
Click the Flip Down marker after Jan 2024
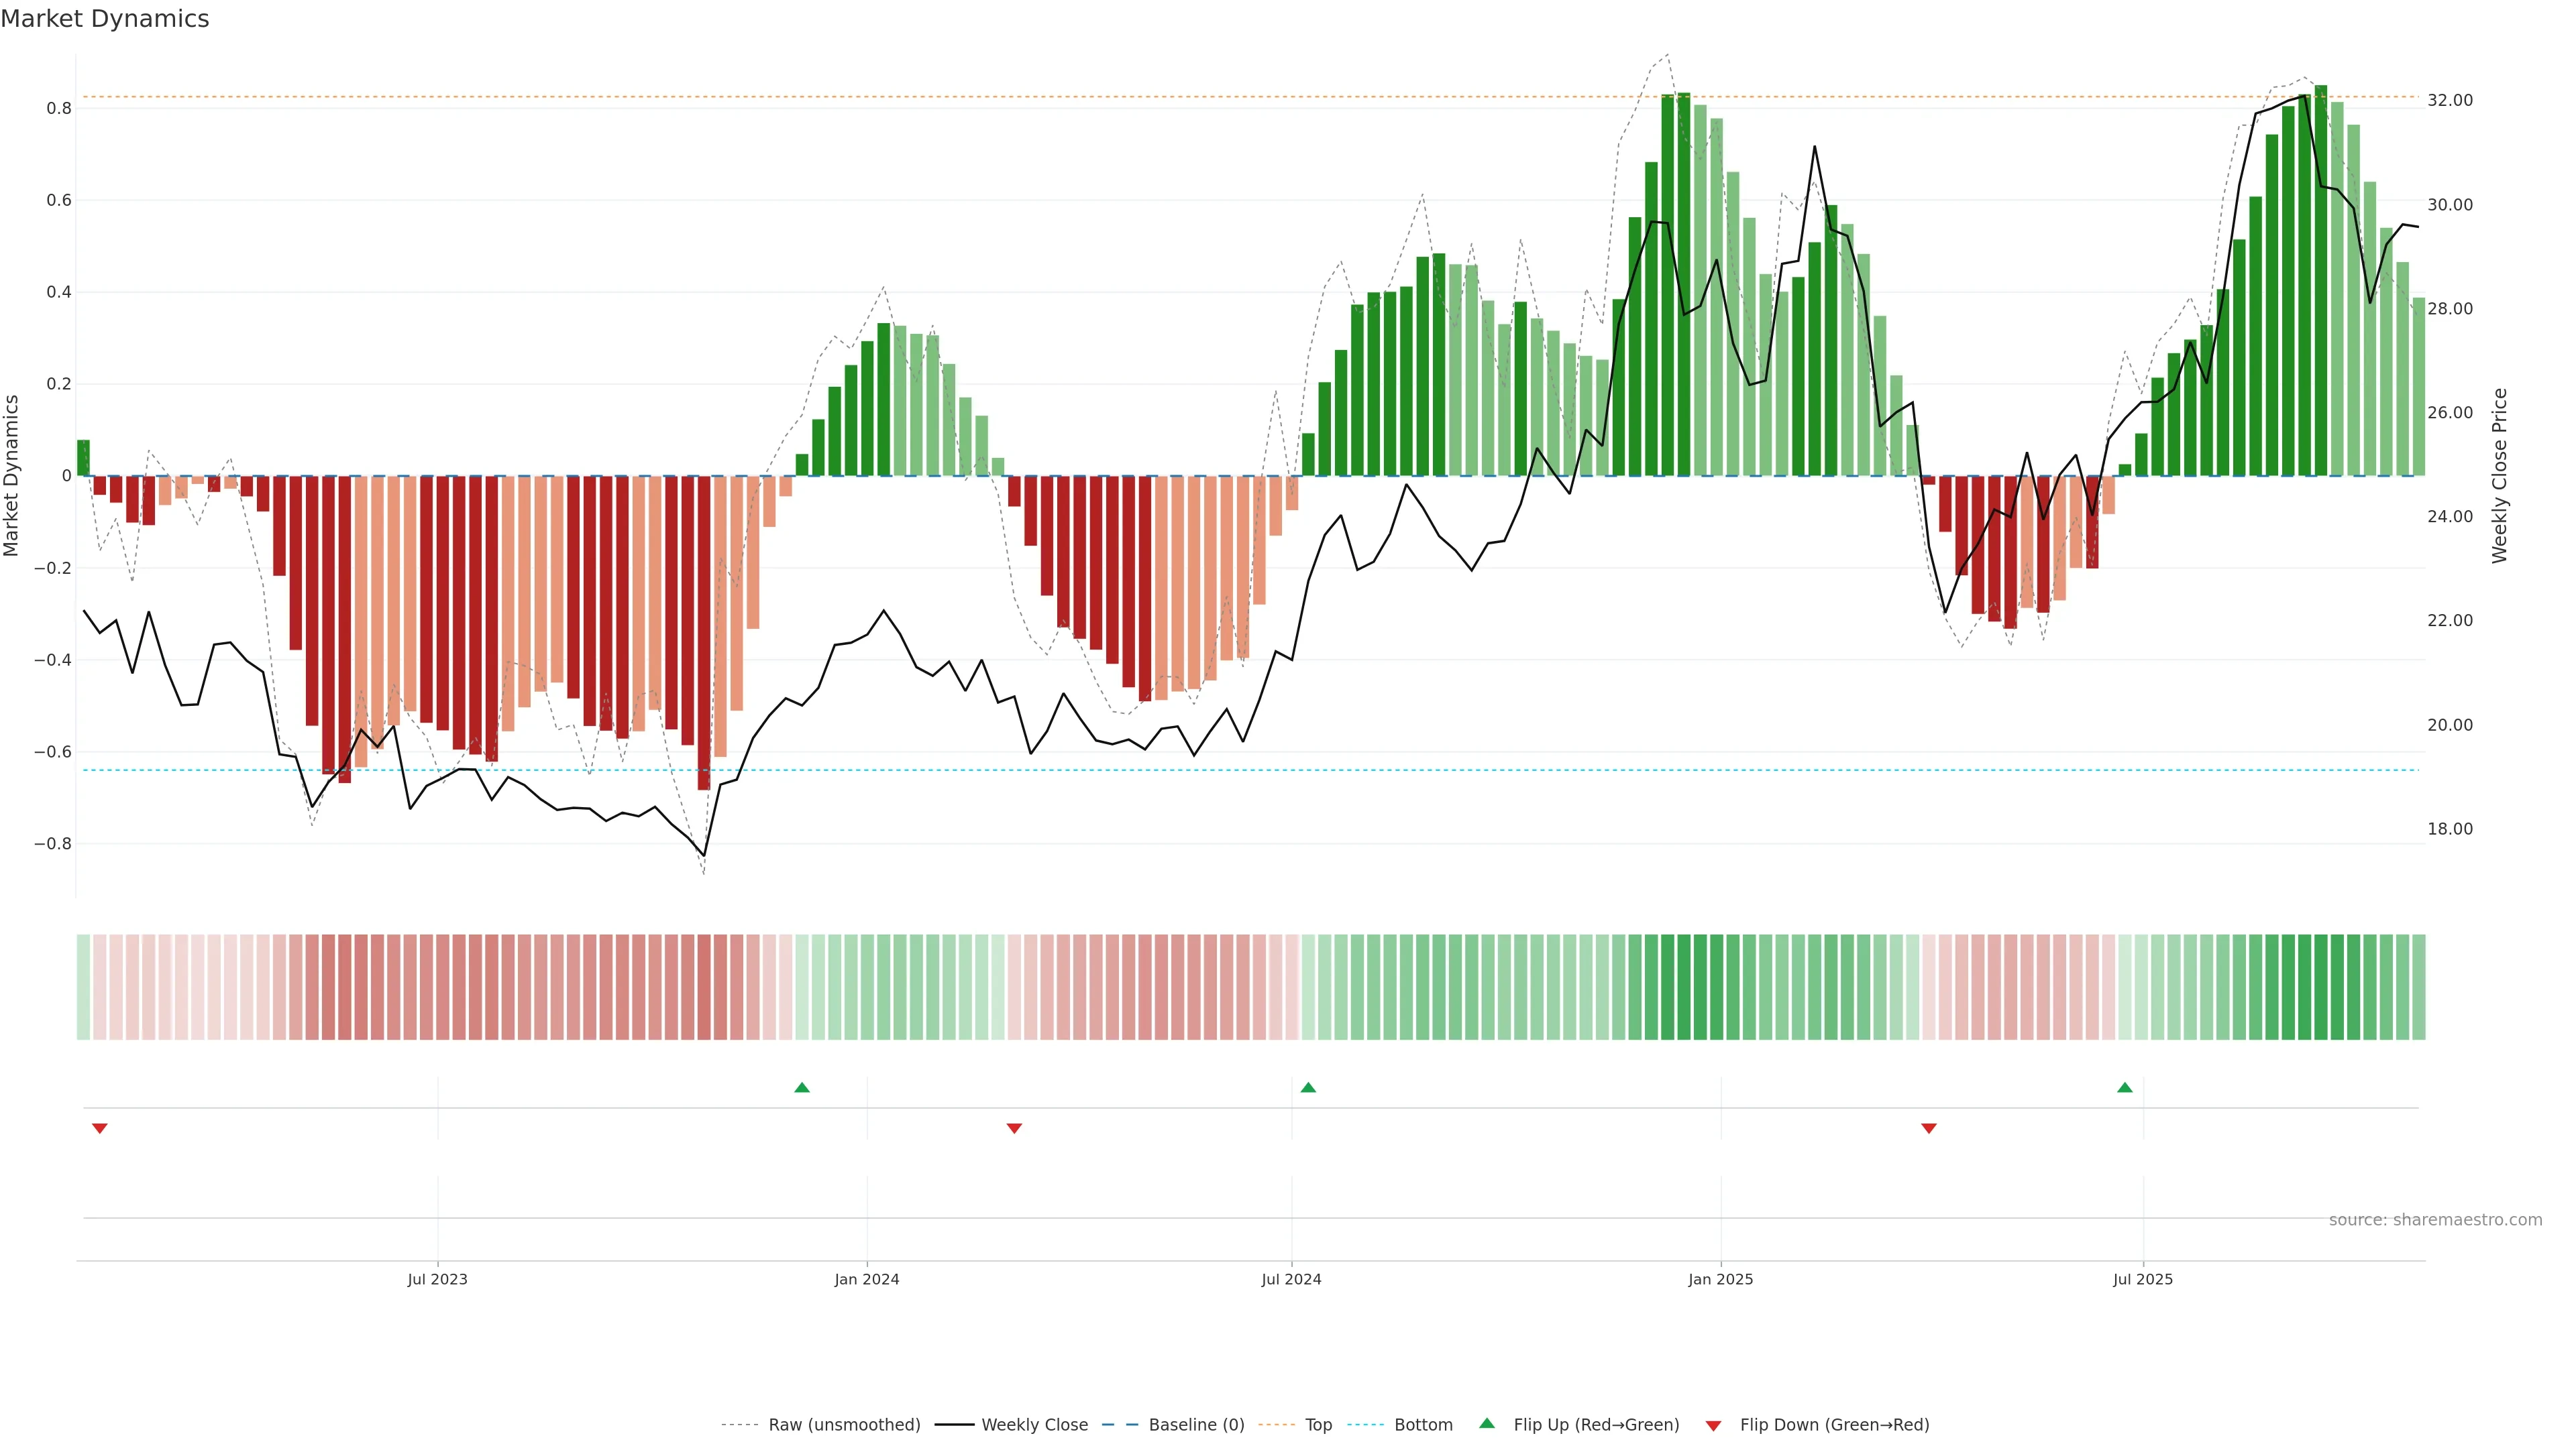pos(1014,1128)
